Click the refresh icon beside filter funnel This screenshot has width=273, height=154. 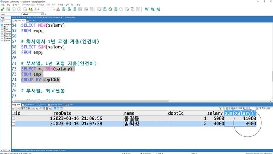pyautogui.click(x=224, y=108)
